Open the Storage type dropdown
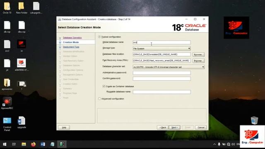This screenshot has width=265, height=149. pos(162,48)
